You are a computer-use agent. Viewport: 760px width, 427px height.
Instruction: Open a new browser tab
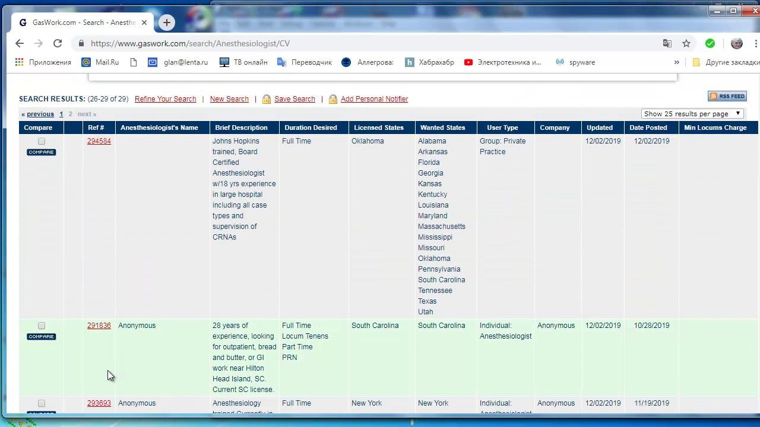[167, 23]
